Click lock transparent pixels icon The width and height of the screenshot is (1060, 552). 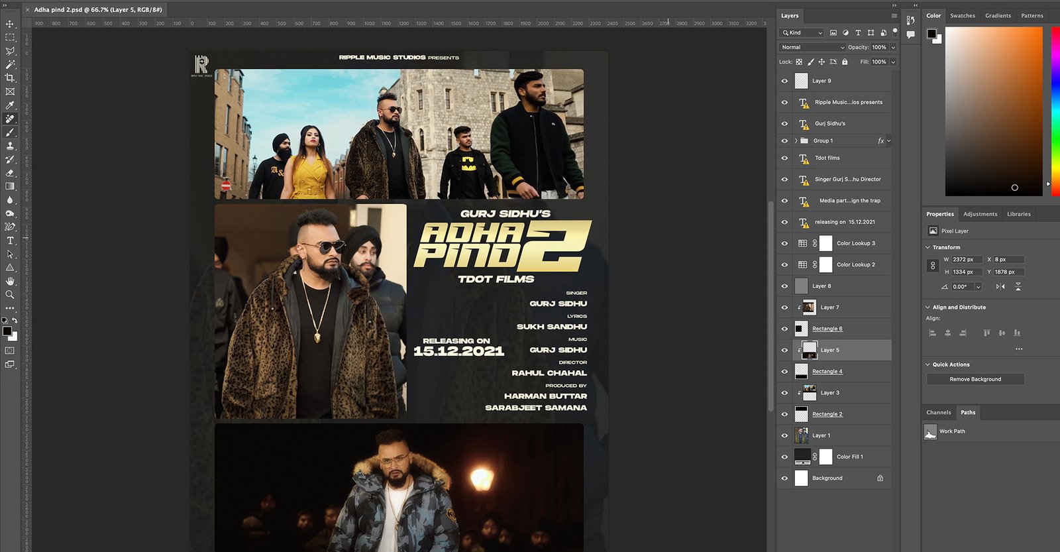click(x=799, y=62)
